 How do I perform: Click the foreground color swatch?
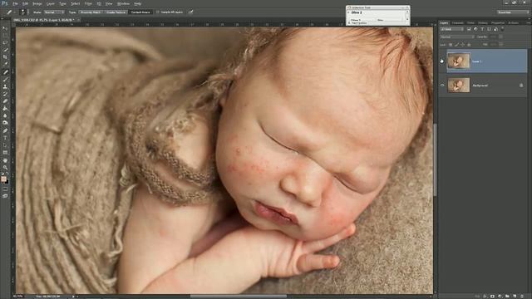[3, 179]
